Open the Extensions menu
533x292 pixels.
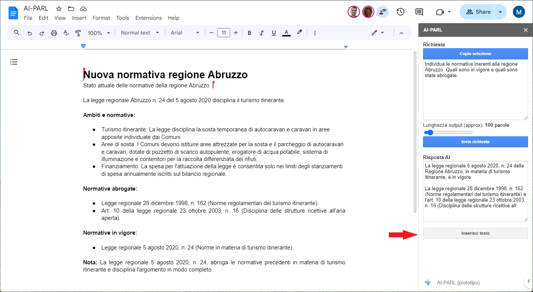point(148,18)
